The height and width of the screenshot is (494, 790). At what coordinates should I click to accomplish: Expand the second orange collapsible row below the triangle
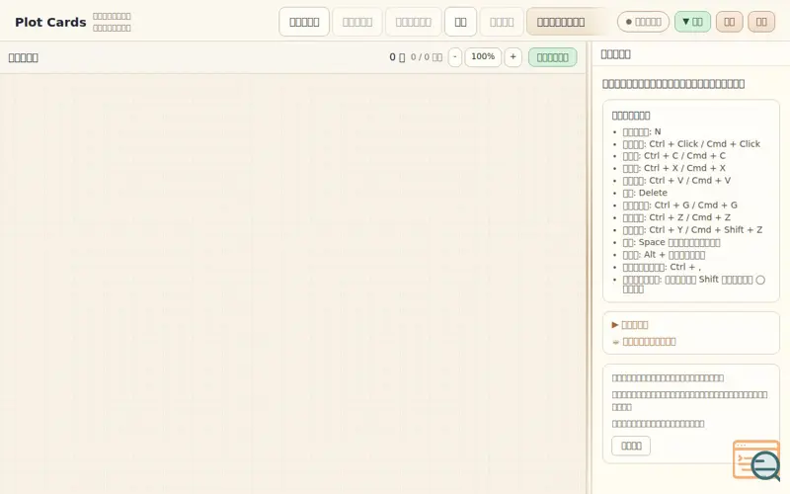[644, 342]
